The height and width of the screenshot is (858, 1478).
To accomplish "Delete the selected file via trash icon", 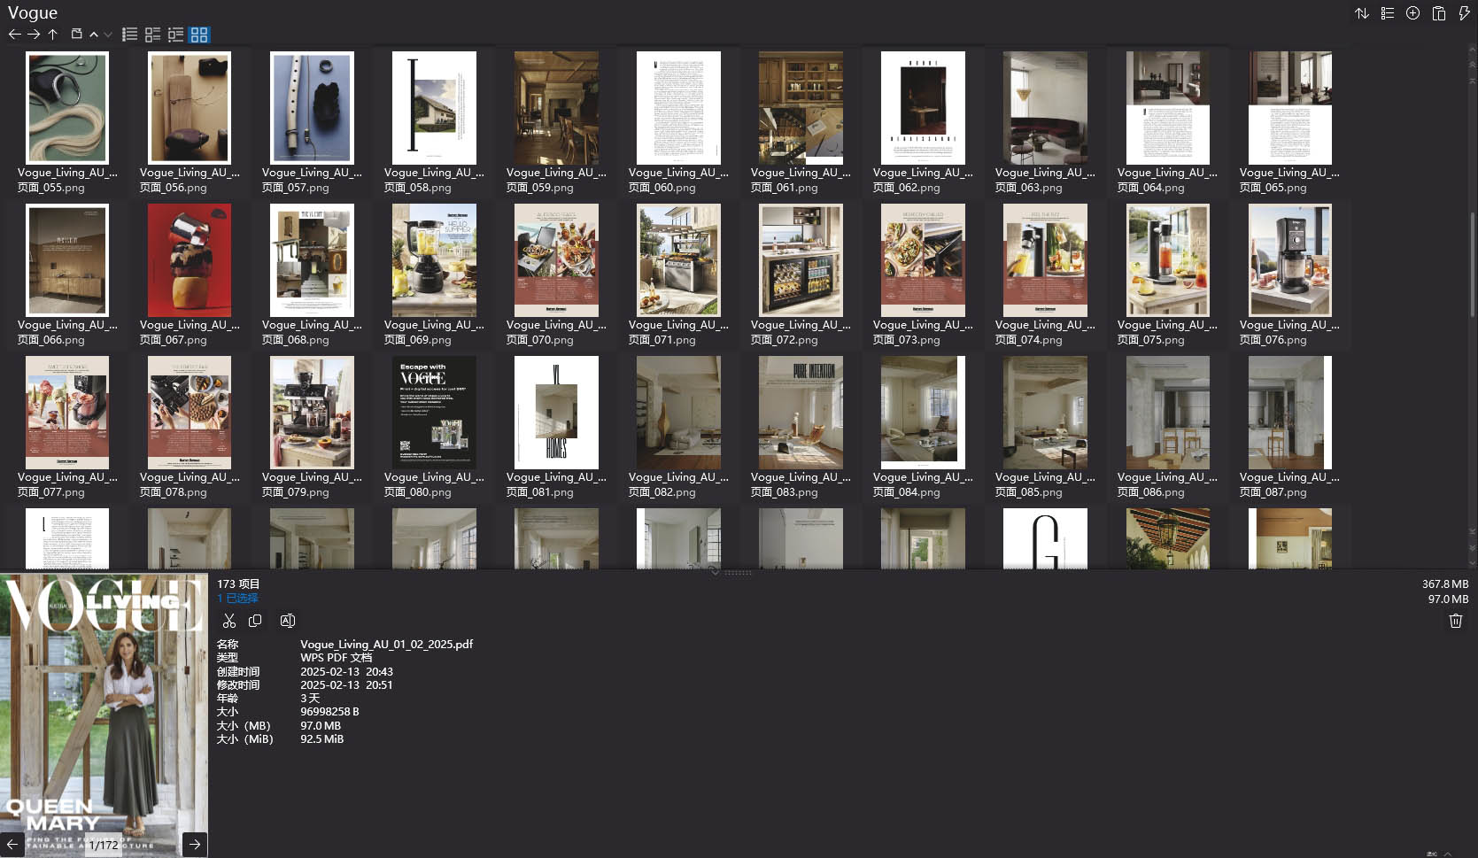I will click(1456, 621).
